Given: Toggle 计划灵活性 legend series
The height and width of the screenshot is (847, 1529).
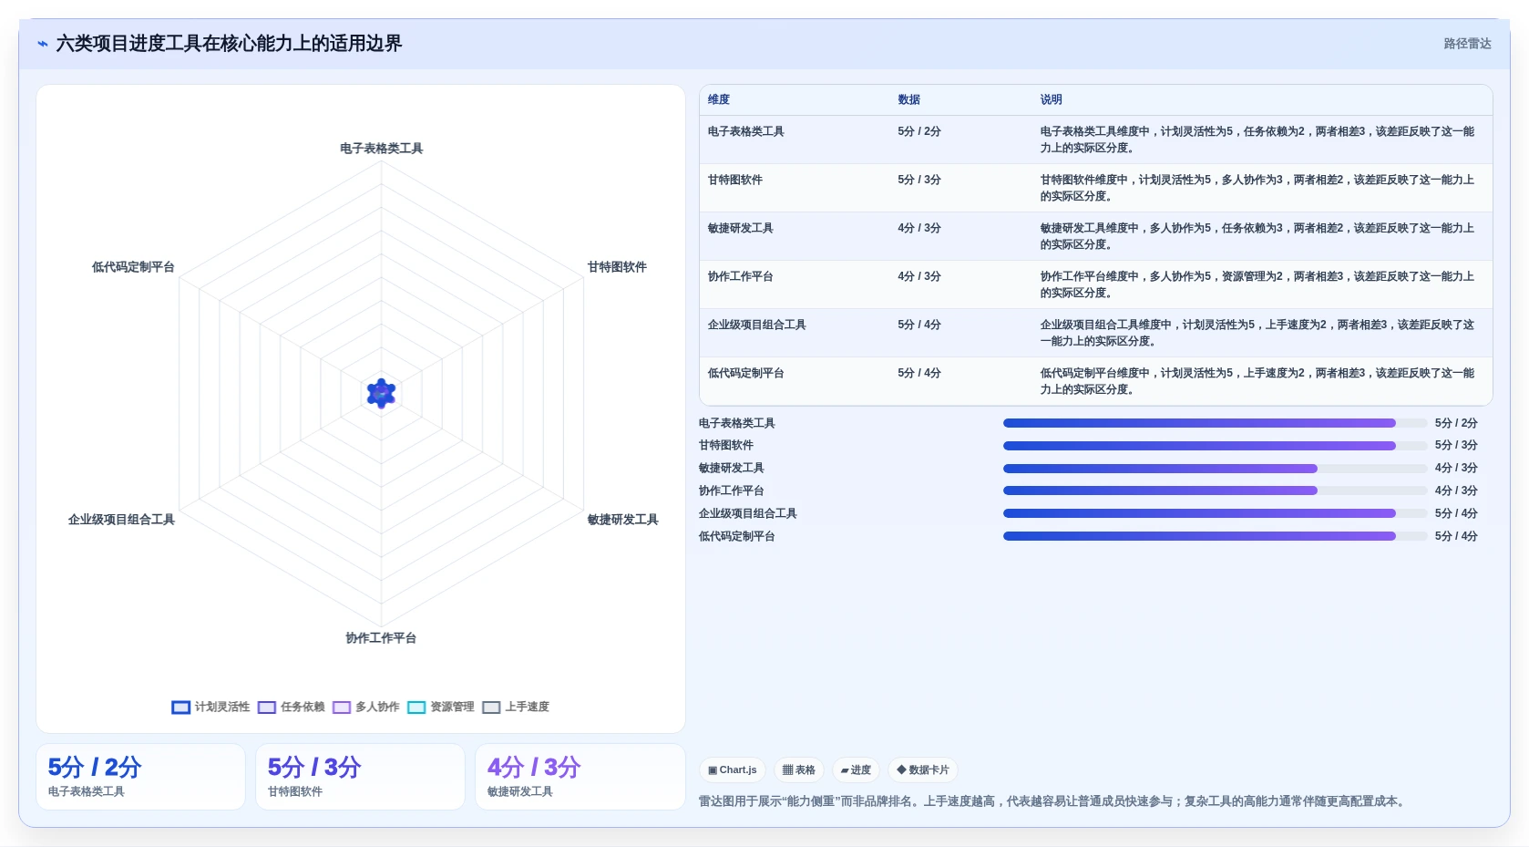Looking at the screenshot, I should (x=210, y=707).
